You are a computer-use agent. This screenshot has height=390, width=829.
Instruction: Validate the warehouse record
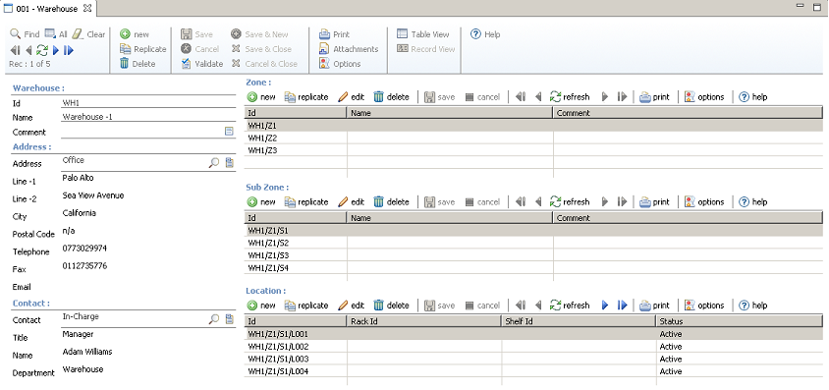202,64
